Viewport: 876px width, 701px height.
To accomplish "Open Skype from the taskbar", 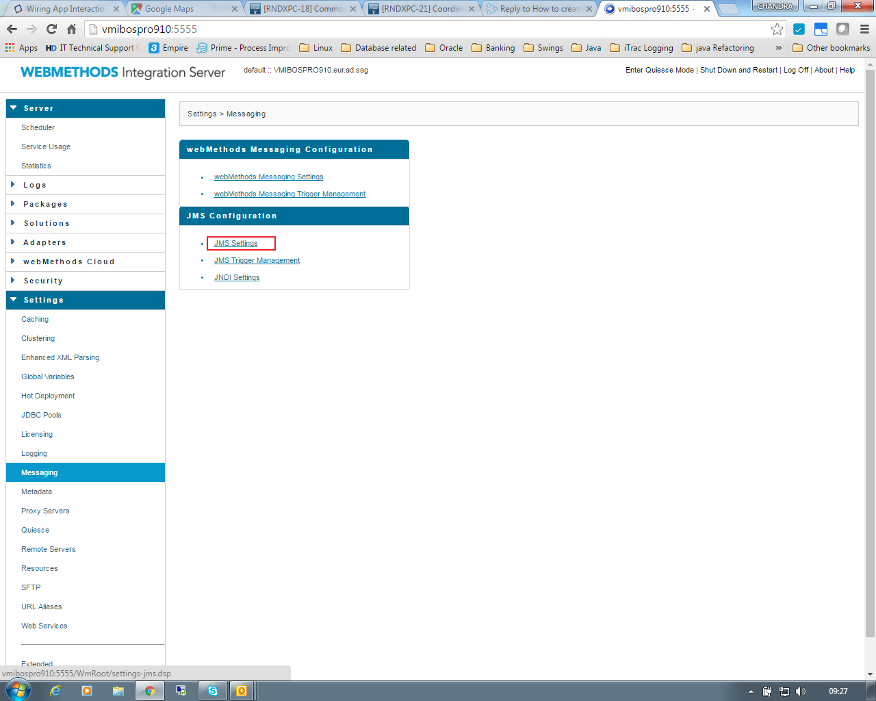I will tap(213, 691).
